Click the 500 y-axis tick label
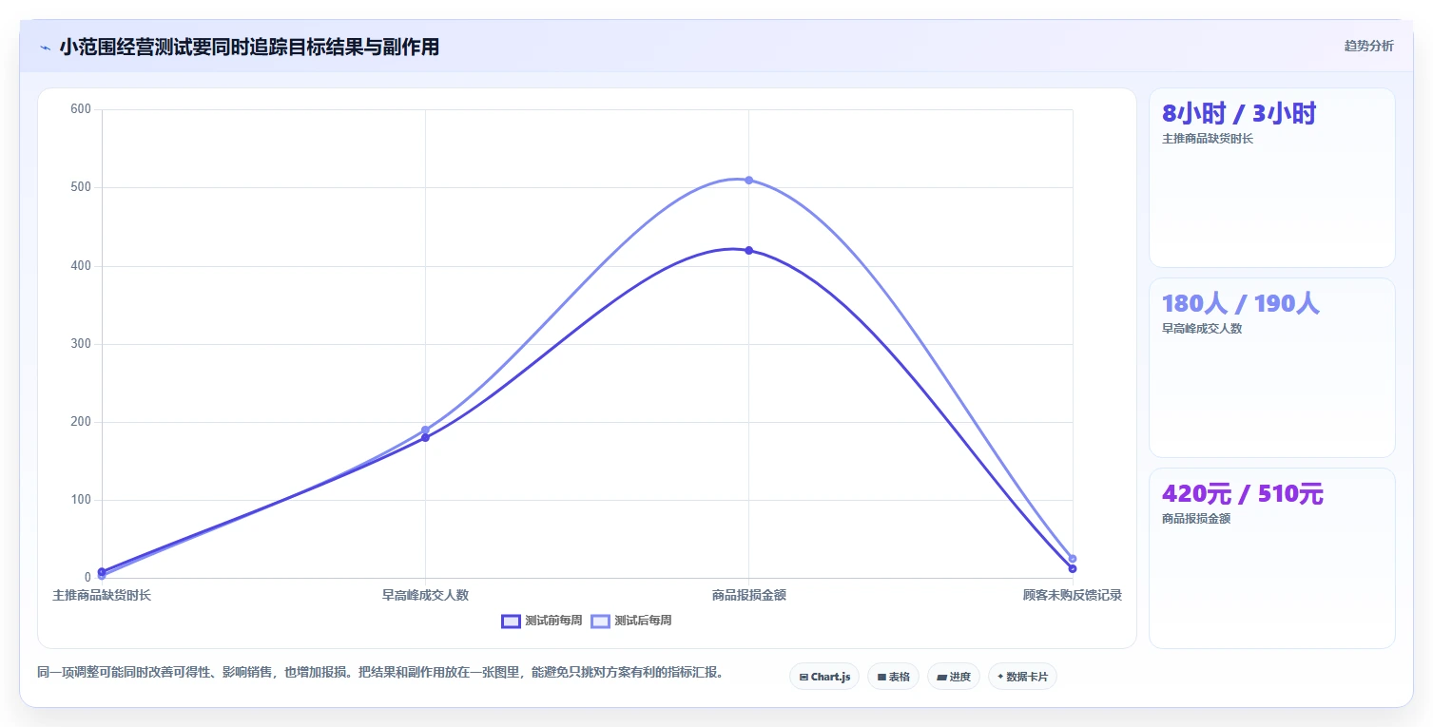The height and width of the screenshot is (727, 1433). tap(81, 187)
